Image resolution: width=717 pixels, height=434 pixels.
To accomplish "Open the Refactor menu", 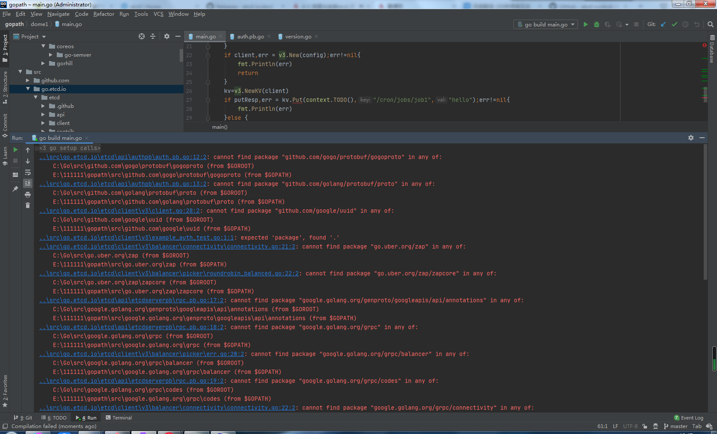I will click(x=104, y=14).
